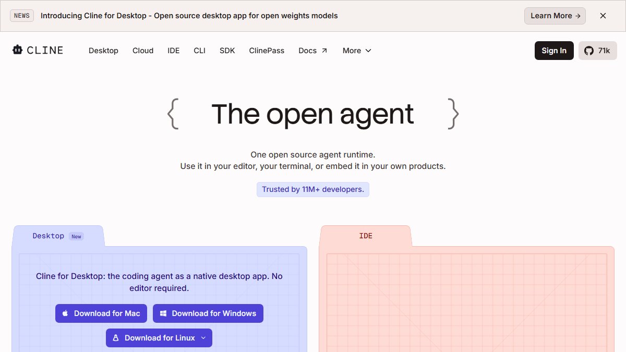
Task: Click the NEWS badge in banner
Action: 22,16
